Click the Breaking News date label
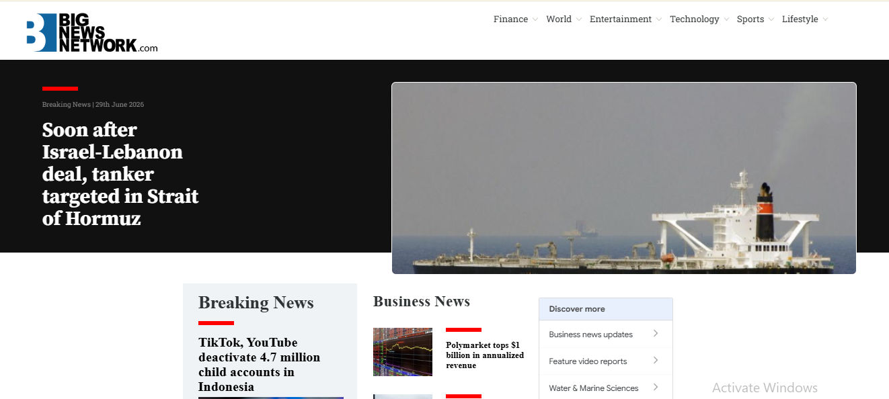 coord(93,105)
